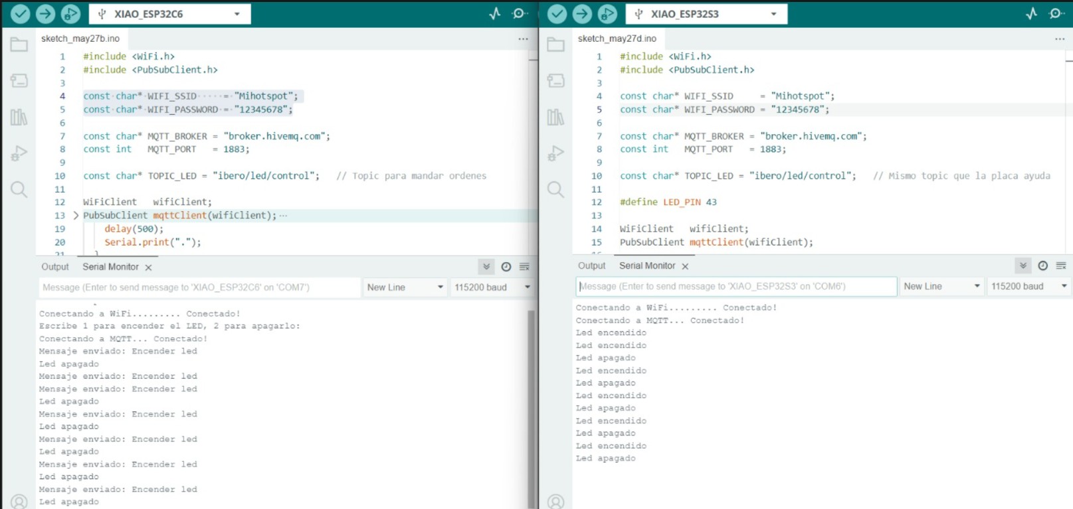Expand folded code at line 13
The width and height of the screenshot is (1073, 509).
[76, 215]
